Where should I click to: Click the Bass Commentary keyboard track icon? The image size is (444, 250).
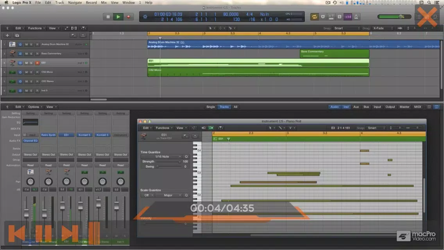(12, 53)
